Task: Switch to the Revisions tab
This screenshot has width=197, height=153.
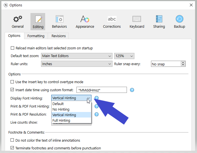Action: [58, 36]
